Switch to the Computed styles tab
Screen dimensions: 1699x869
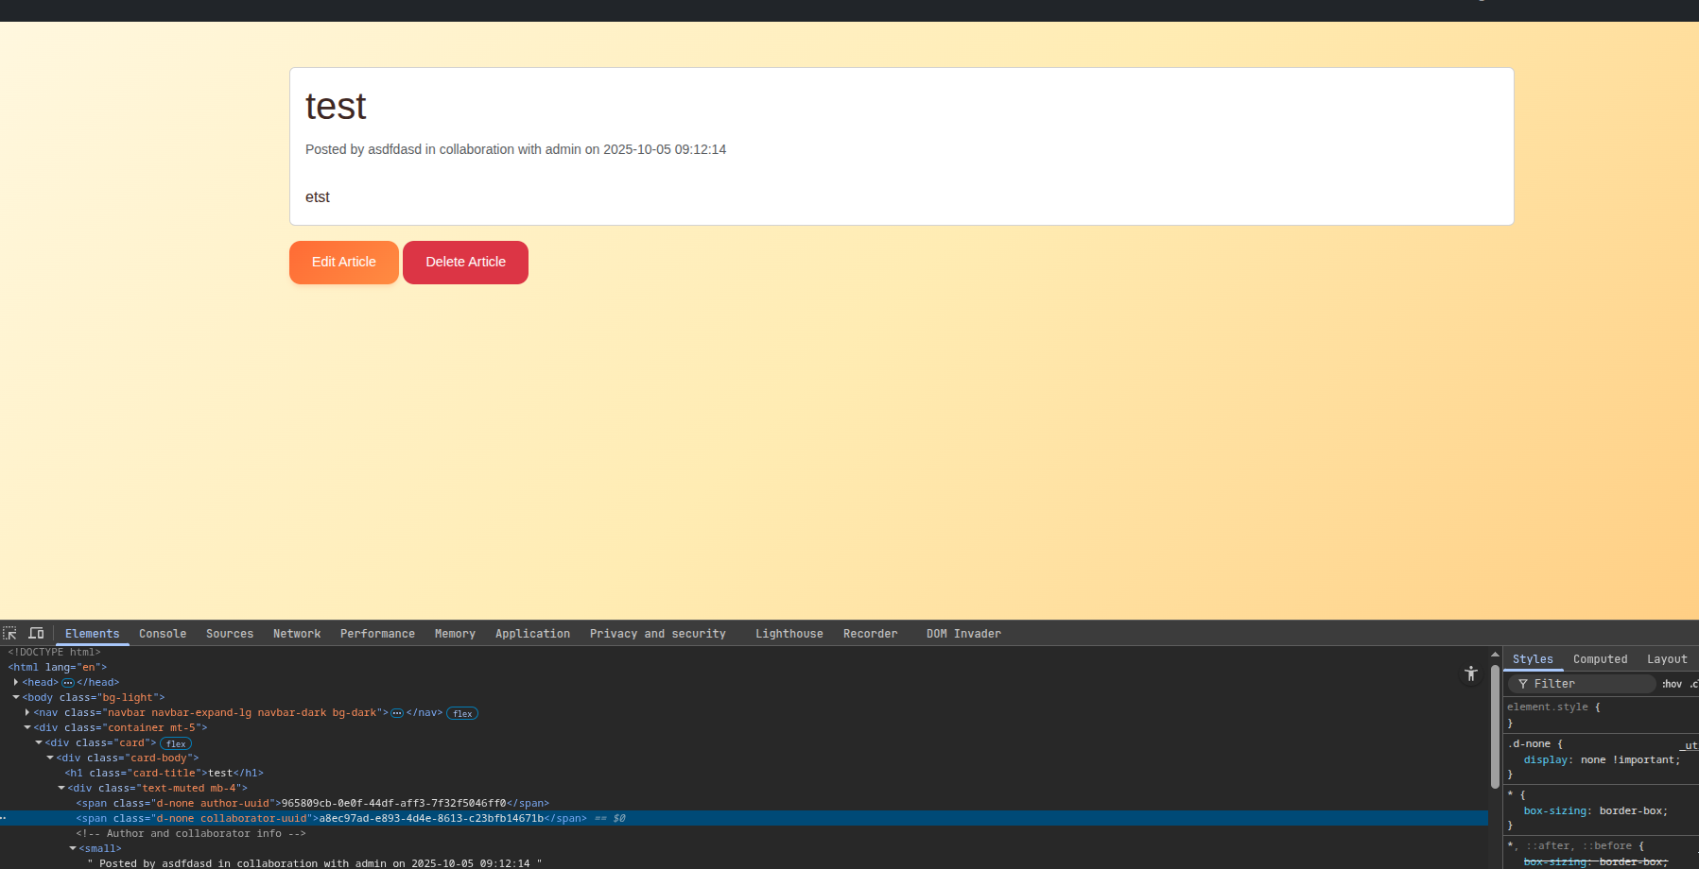pyautogui.click(x=1600, y=659)
